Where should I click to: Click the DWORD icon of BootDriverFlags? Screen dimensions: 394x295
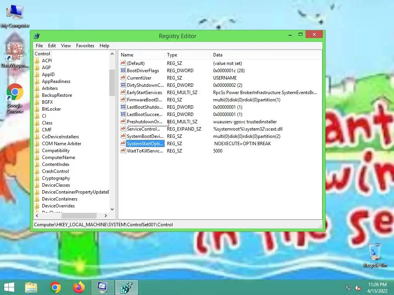(x=123, y=70)
